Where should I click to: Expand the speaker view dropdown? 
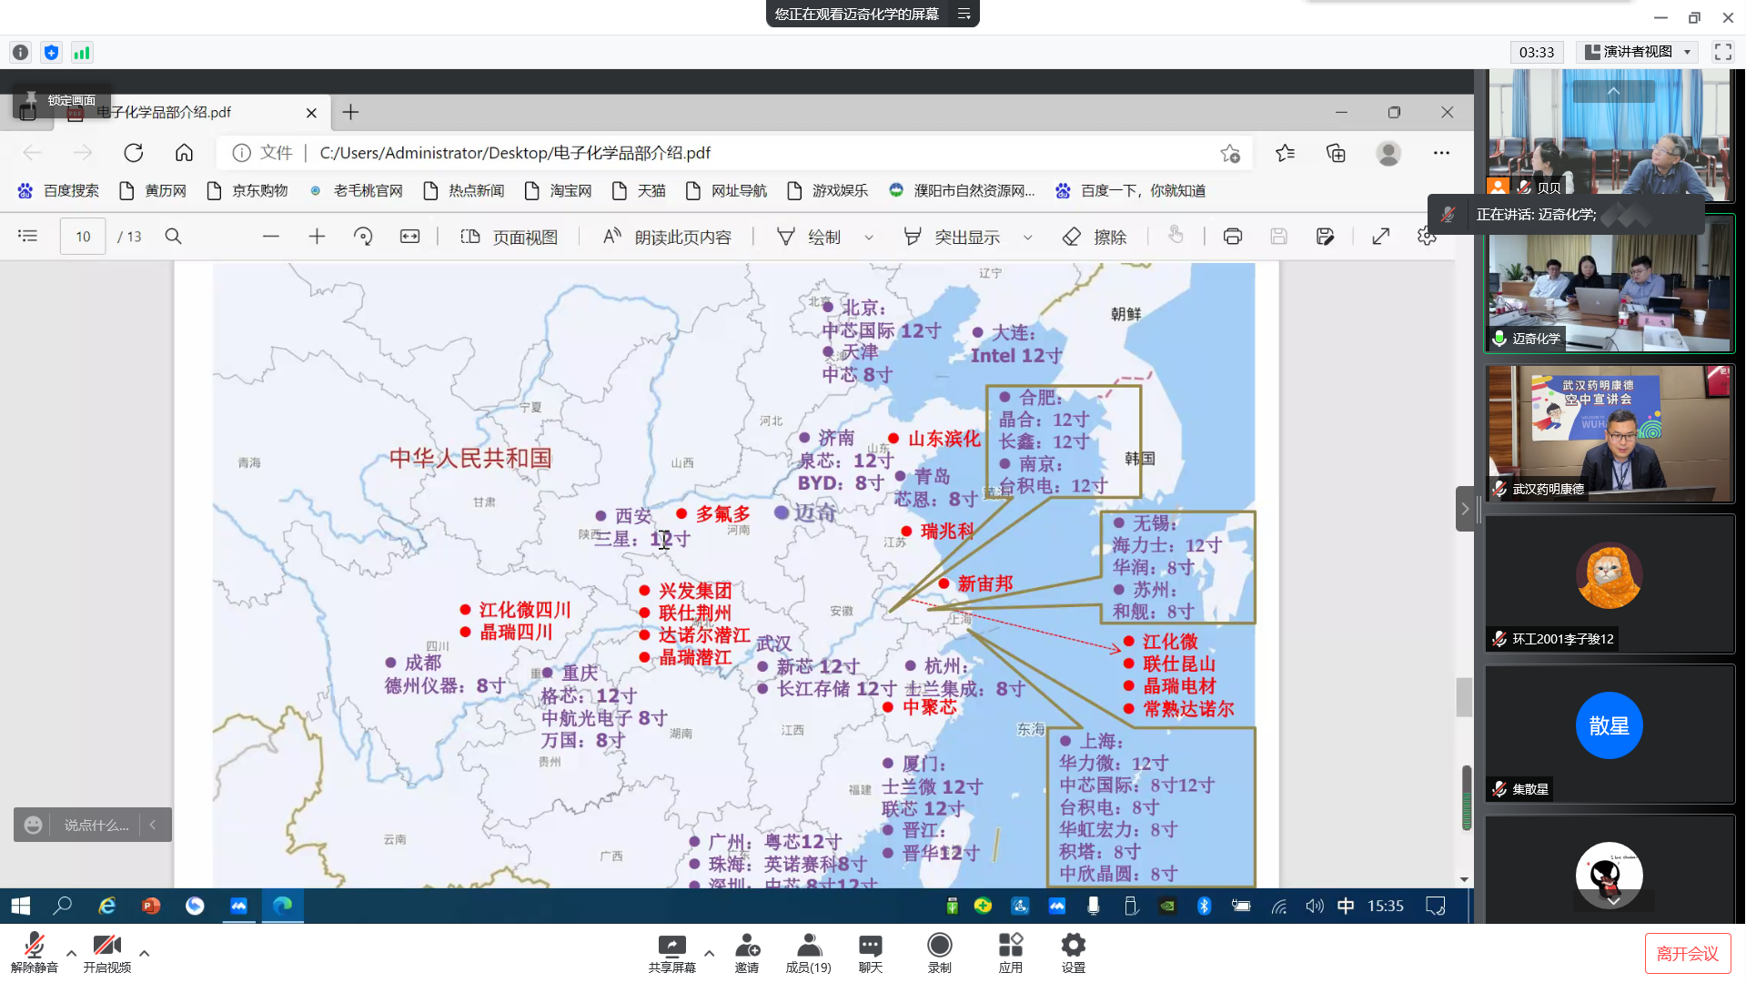coord(1687,52)
